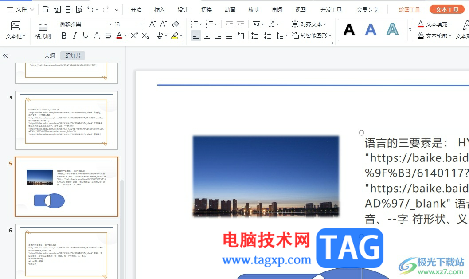
Task: Click the increase paragraph spacing icon
Action: (x=254, y=36)
